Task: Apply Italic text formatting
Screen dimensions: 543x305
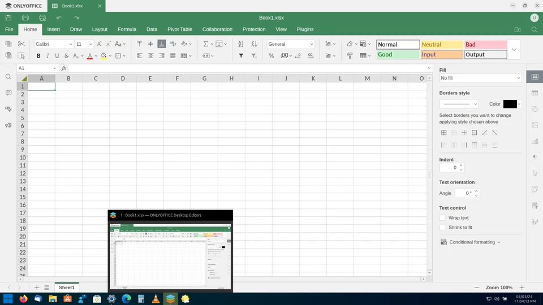Action: 48,56
